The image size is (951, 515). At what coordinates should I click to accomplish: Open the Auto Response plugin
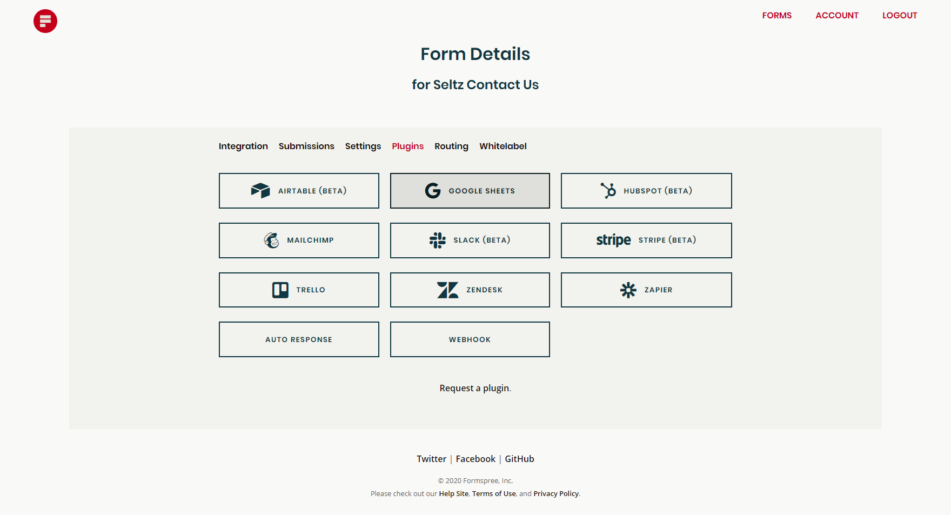click(x=298, y=339)
